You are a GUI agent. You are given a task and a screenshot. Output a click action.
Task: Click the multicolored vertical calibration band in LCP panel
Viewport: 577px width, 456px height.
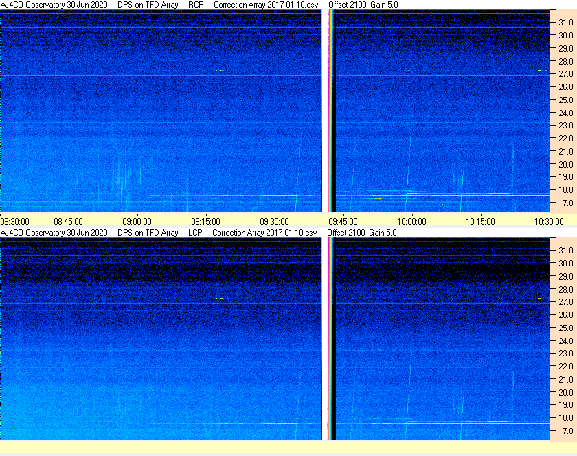(329, 339)
